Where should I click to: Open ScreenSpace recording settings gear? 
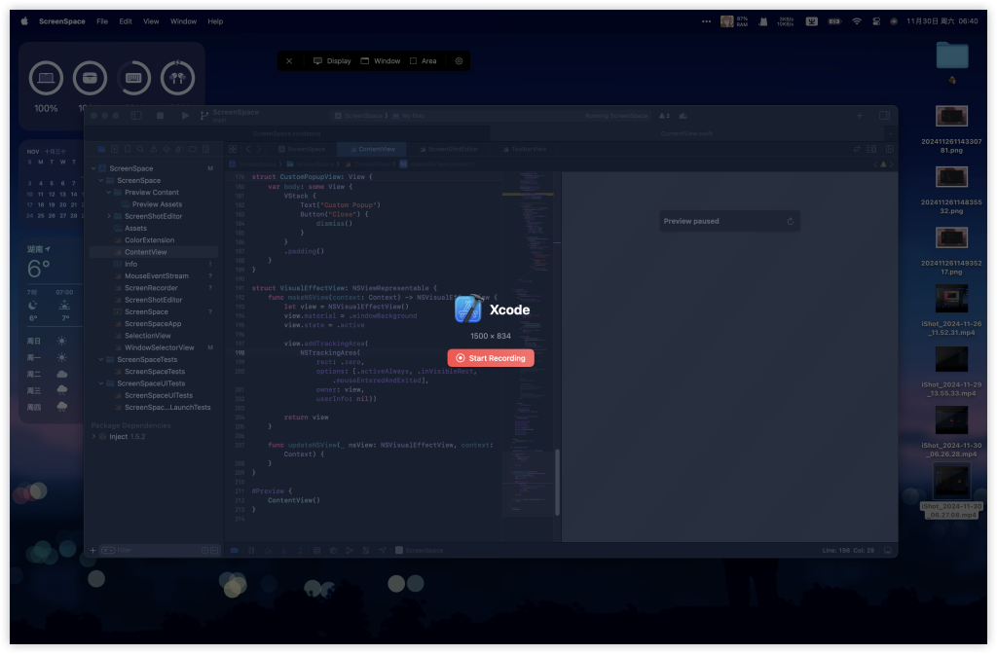[x=460, y=60]
